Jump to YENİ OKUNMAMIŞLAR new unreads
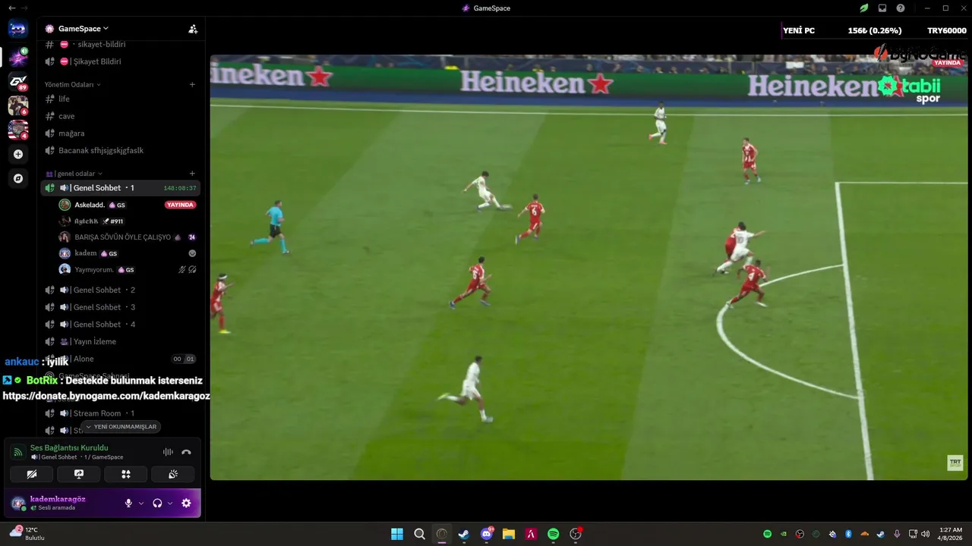 [x=121, y=427]
